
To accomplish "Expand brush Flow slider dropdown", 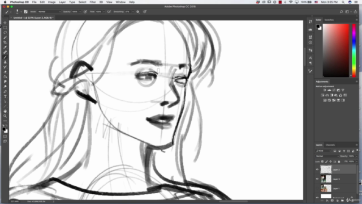I will click(x=104, y=11).
